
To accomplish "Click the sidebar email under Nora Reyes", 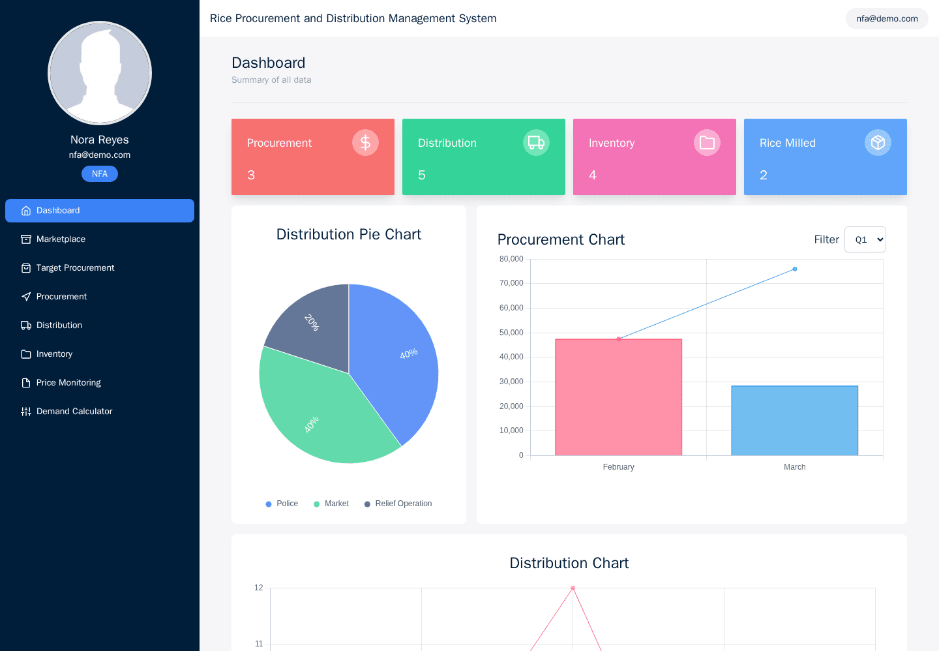I will (100, 155).
